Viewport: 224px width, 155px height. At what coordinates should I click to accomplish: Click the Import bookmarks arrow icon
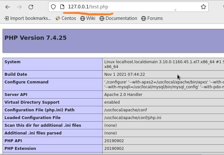click(x=6, y=18)
